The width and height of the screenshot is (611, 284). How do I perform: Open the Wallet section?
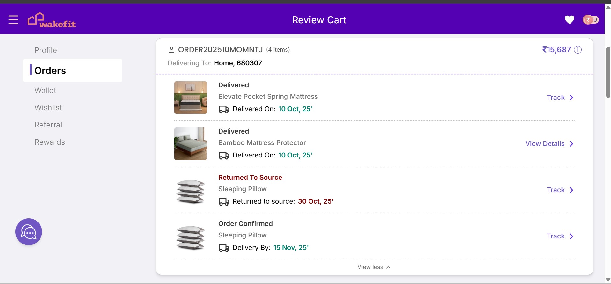(45, 91)
